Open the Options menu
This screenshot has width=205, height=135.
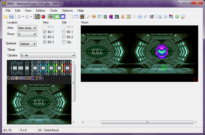coord(67,11)
